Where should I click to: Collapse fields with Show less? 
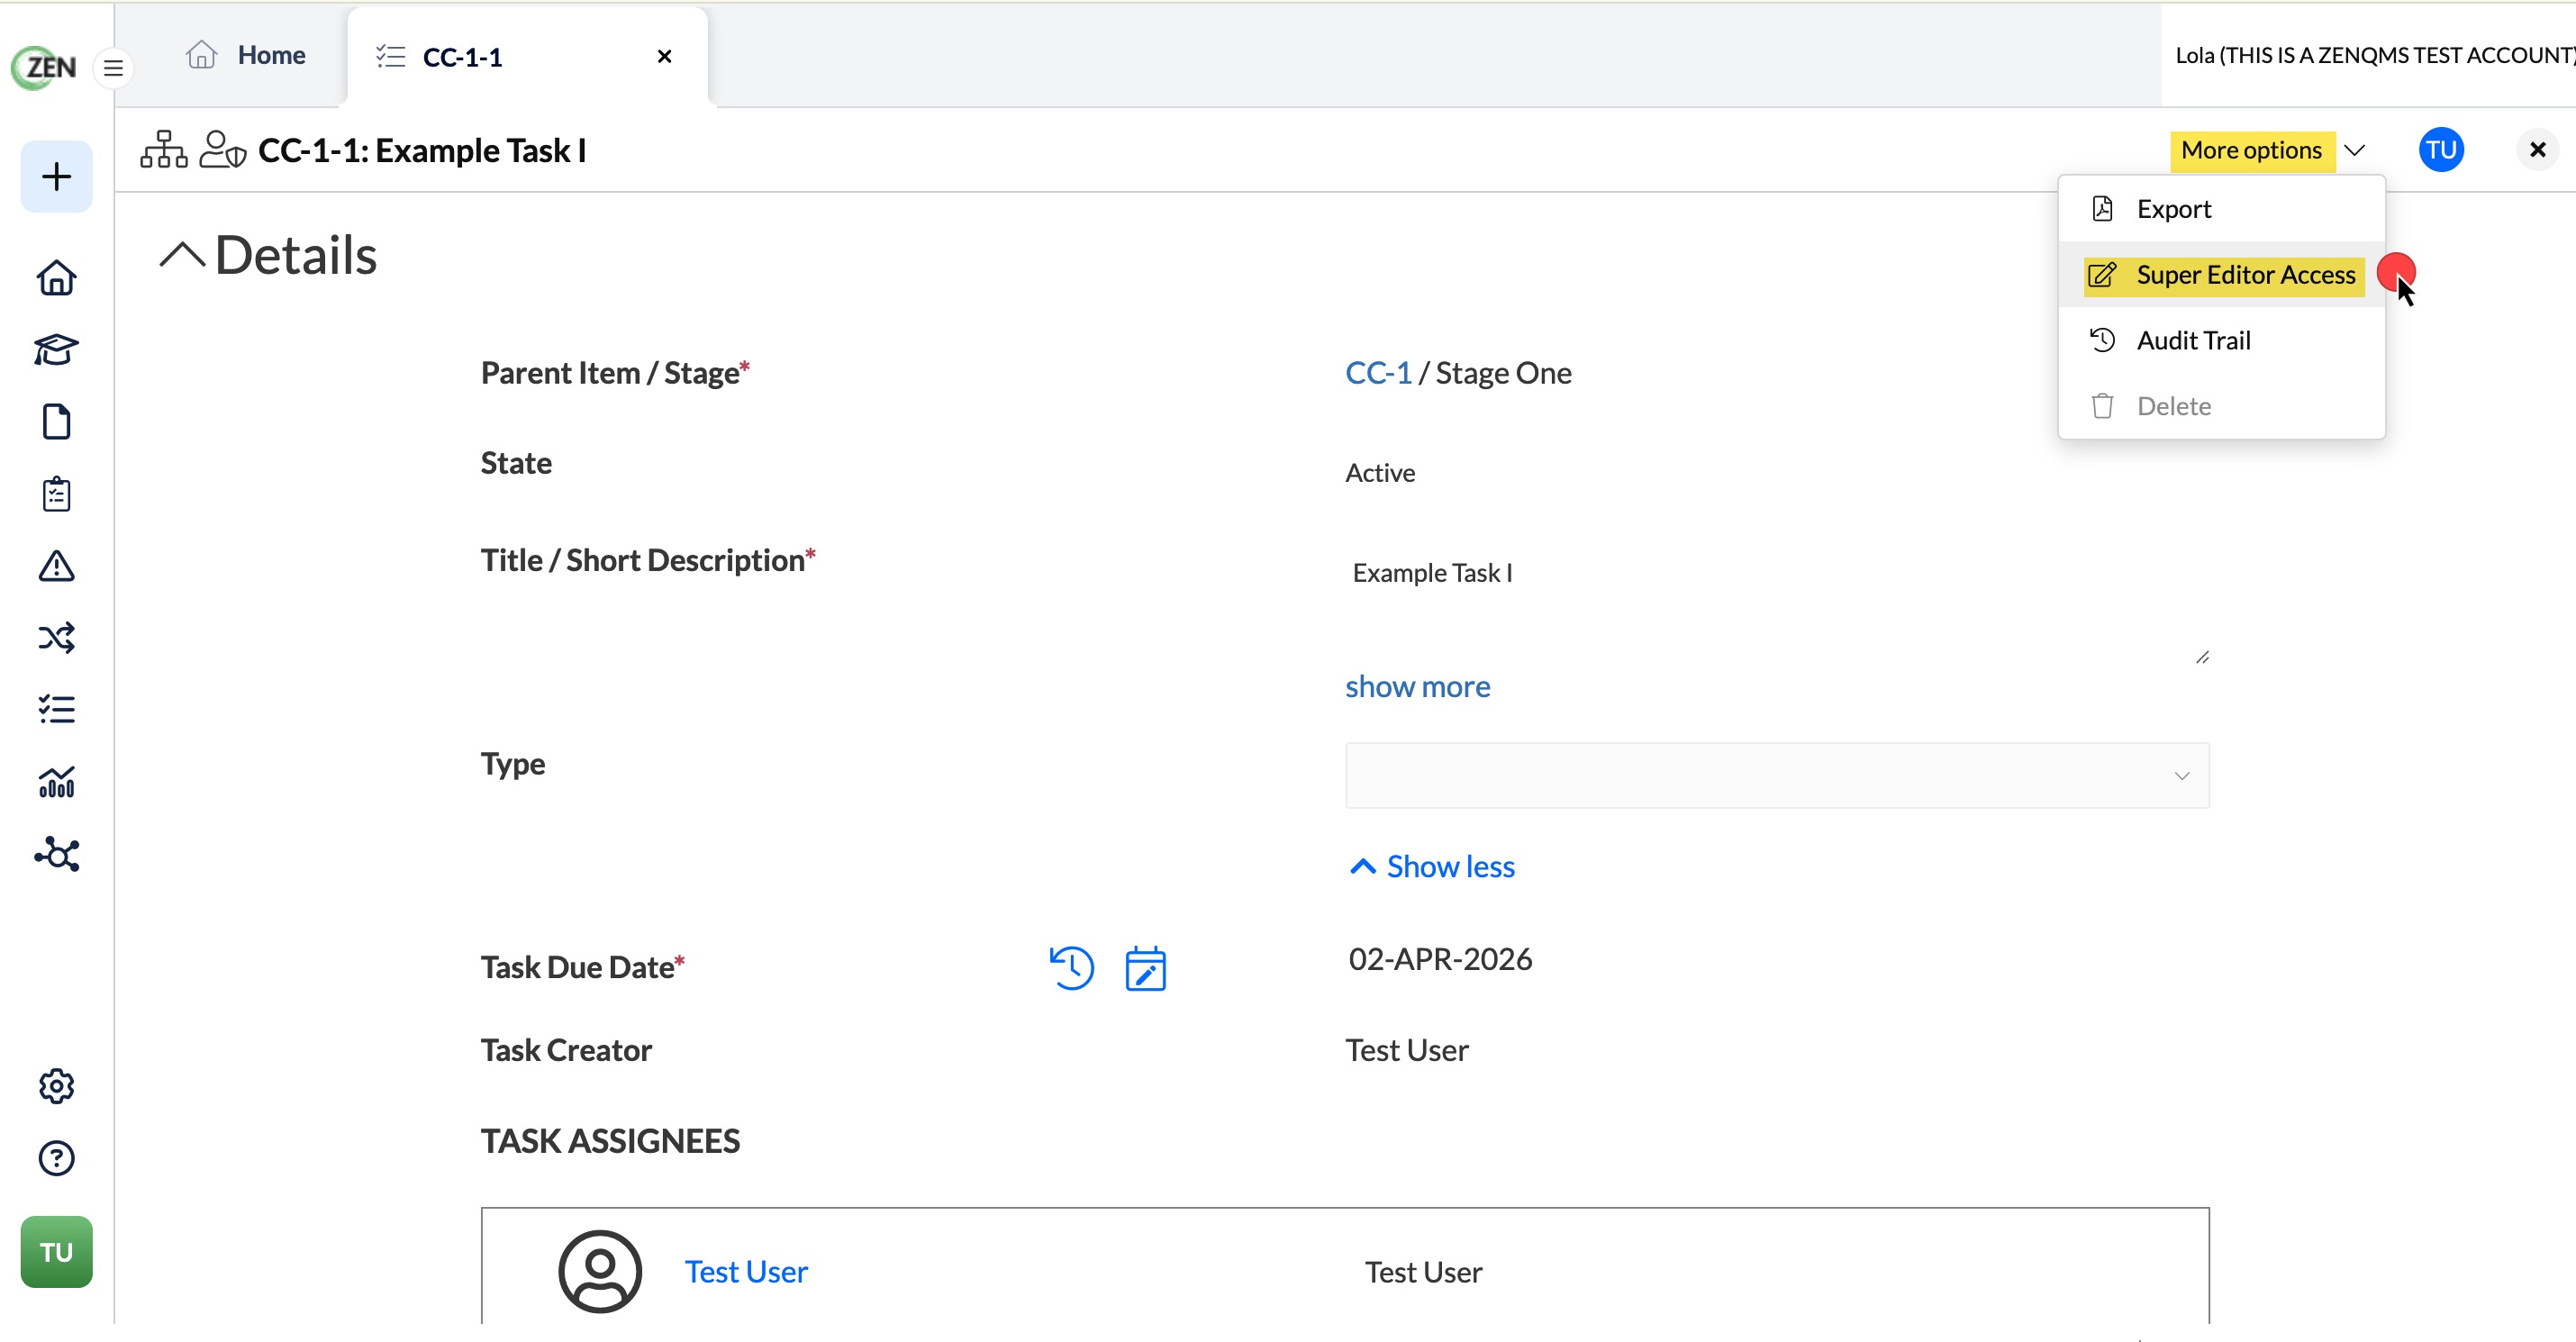(x=1432, y=866)
